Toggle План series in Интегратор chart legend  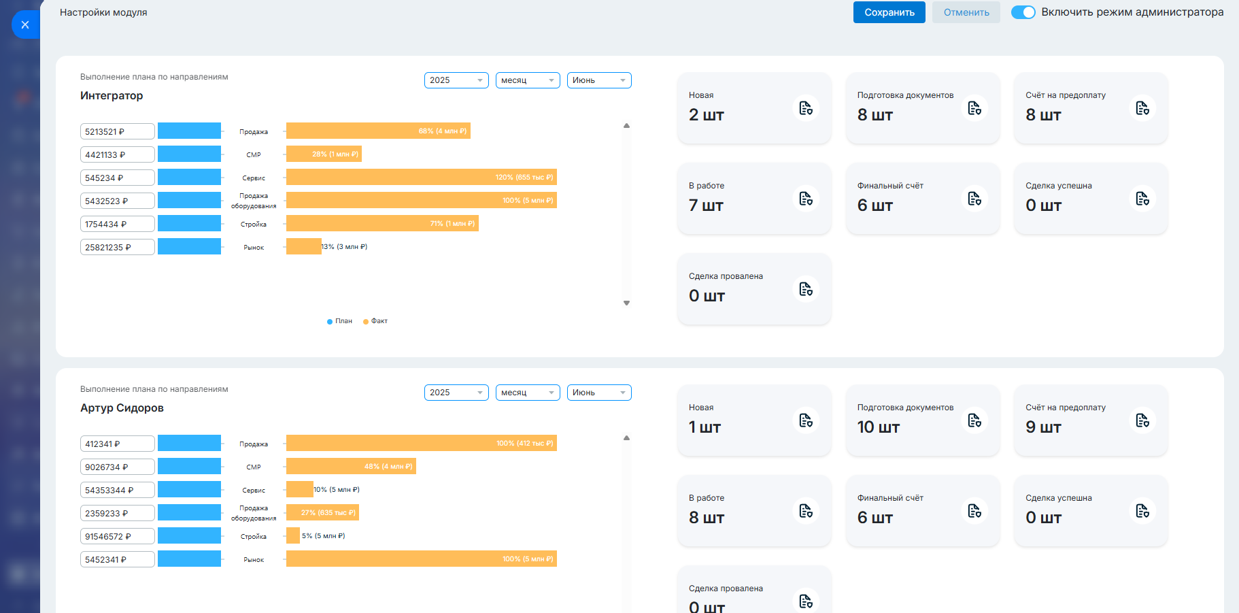pyautogui.click(x=340, y=321)
